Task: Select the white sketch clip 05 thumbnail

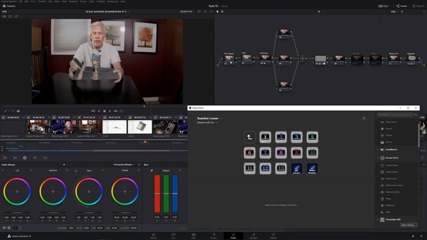Action: click(x=114, y=127)
